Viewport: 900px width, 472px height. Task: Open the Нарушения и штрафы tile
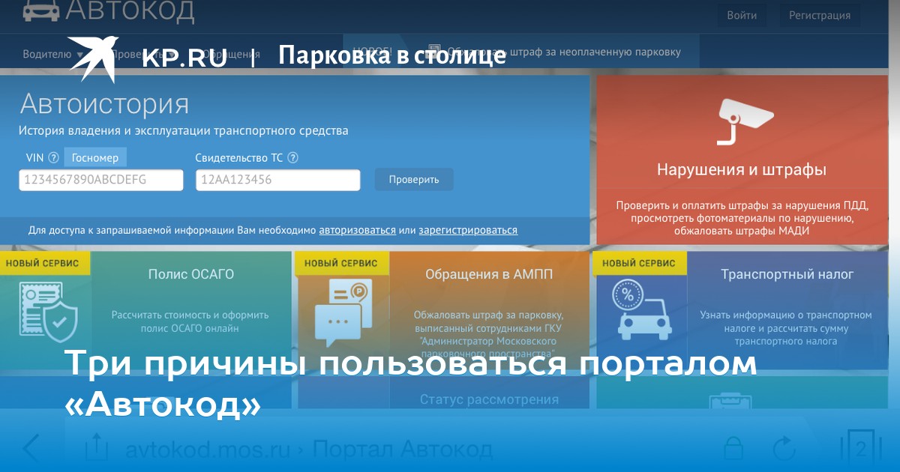tap(742, 160)
